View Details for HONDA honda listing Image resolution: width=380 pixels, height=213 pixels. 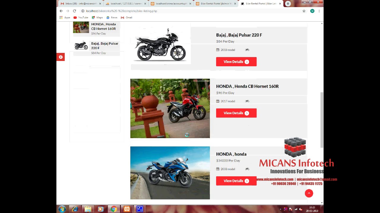click(x=236, y=181)
